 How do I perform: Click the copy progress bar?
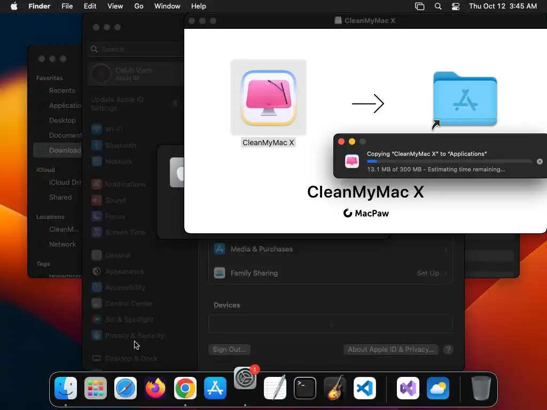pos(449,161)
